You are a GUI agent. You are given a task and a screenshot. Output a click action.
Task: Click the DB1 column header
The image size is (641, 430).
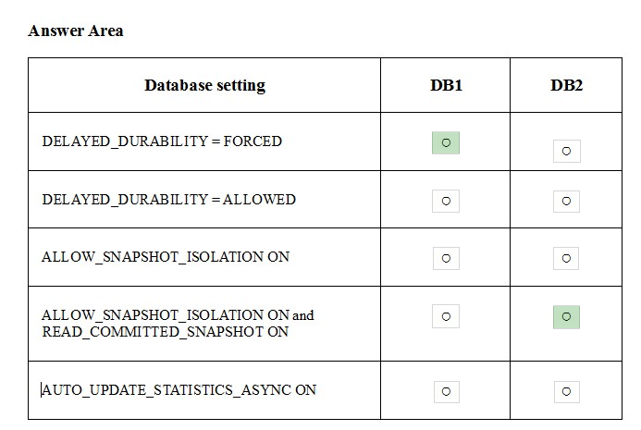(446, 85)
